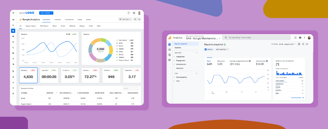
Task: Expand the Demographics tree item
Action: 181,77
